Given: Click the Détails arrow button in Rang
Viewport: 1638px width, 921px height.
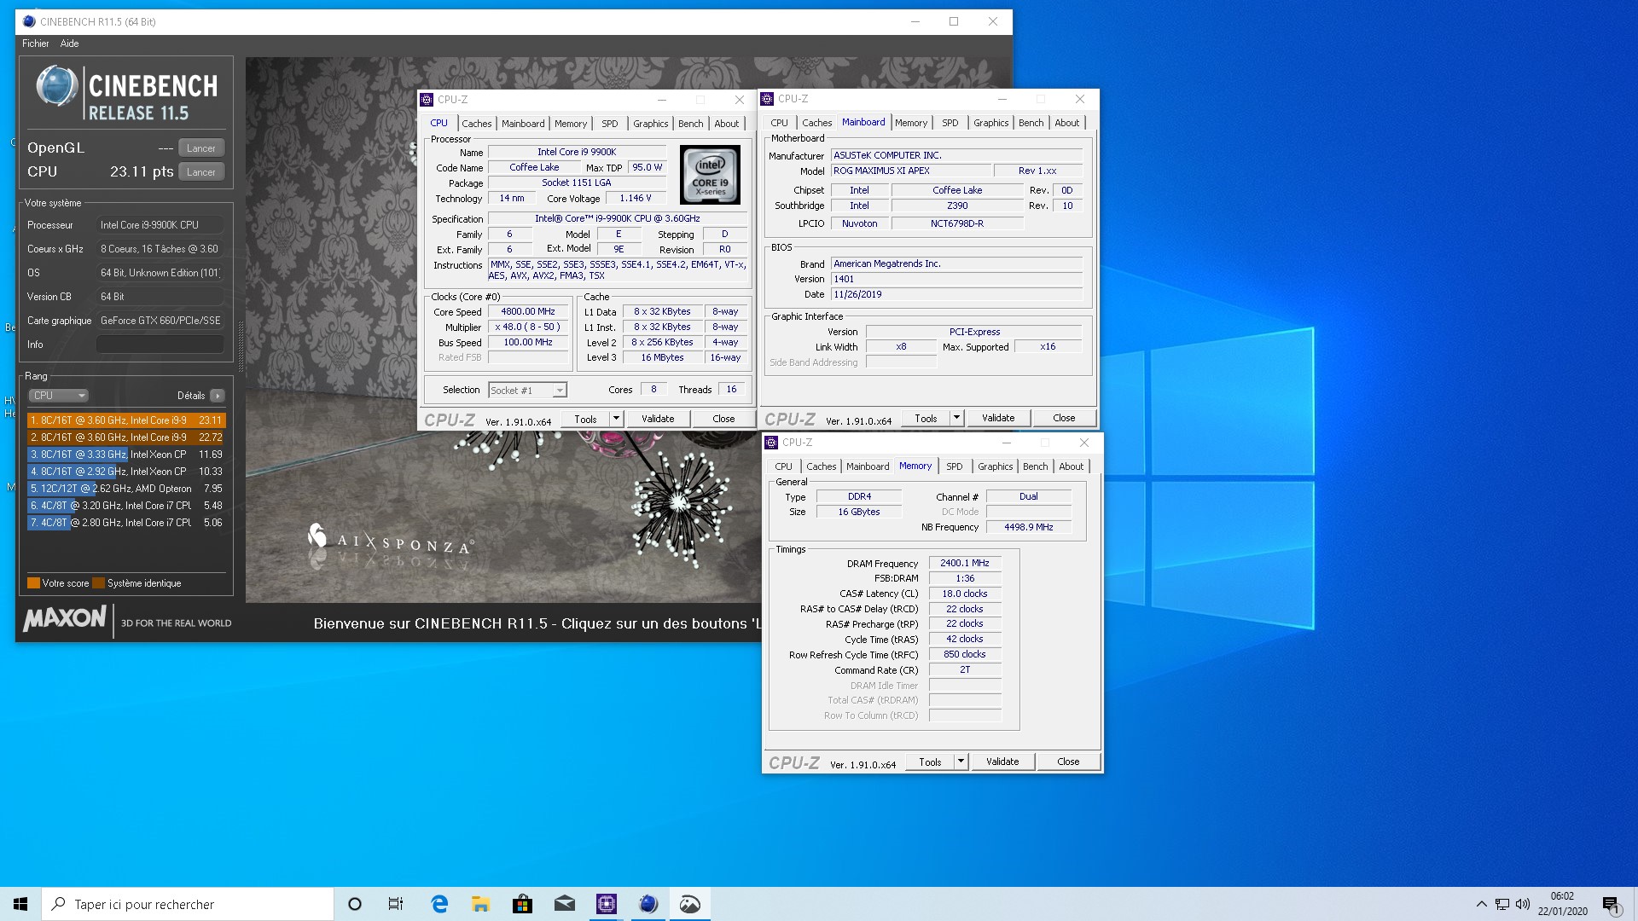Looking at the screenshot, I should coord(218,396).
